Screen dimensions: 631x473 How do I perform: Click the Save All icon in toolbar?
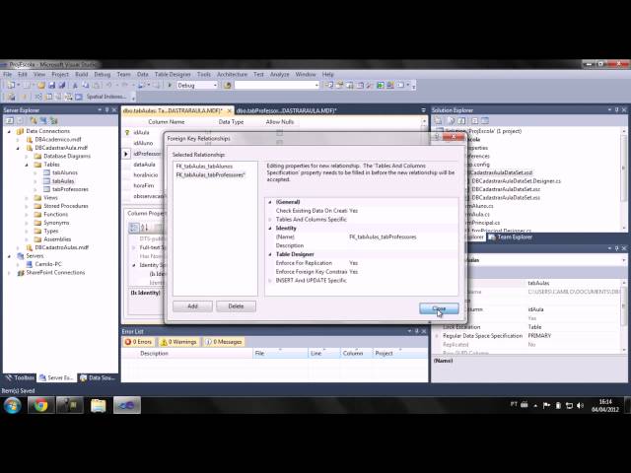pos(61,86)
